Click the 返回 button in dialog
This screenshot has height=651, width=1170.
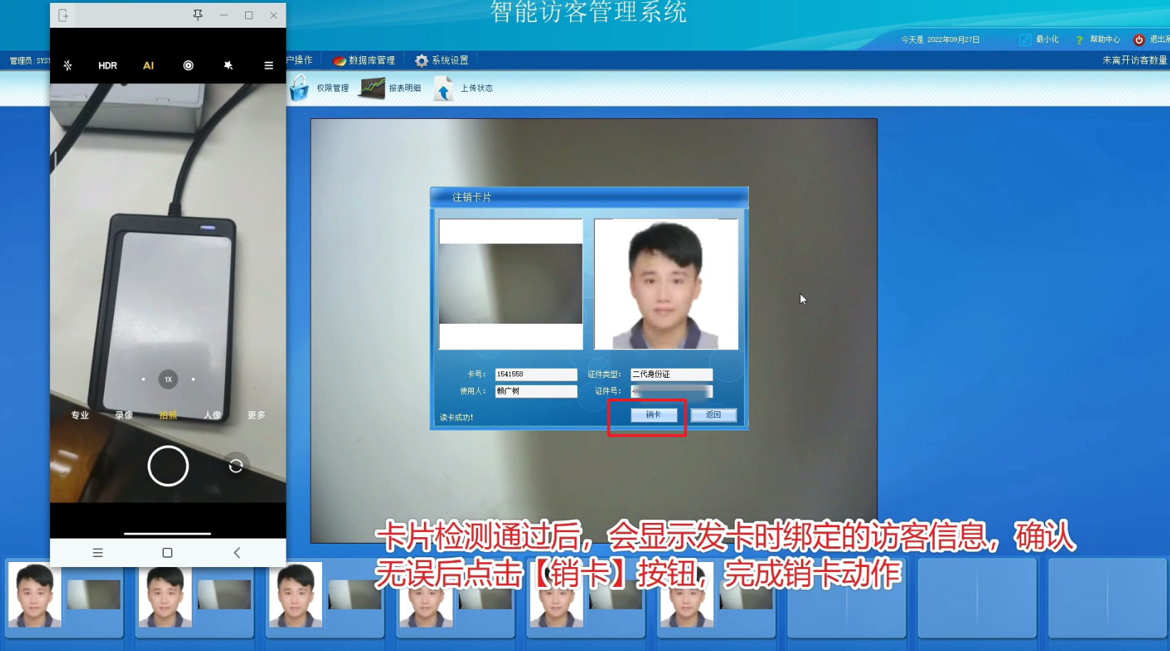tap(713, 415)
